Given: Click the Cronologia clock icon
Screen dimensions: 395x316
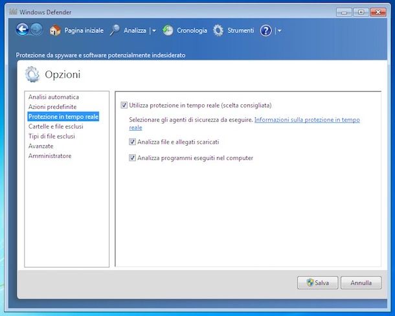Looking at the screenshot, I should tap(168, 30).
